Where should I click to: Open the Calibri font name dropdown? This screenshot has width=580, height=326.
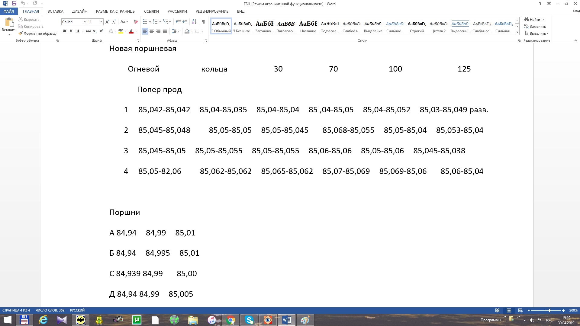point(85,22)
